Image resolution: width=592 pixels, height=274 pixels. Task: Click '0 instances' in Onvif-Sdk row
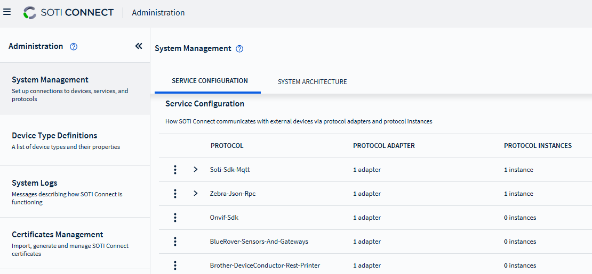coord(520,218)
